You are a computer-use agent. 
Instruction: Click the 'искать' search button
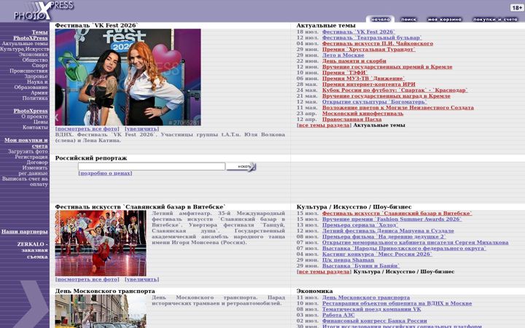(x=241, y=166)
